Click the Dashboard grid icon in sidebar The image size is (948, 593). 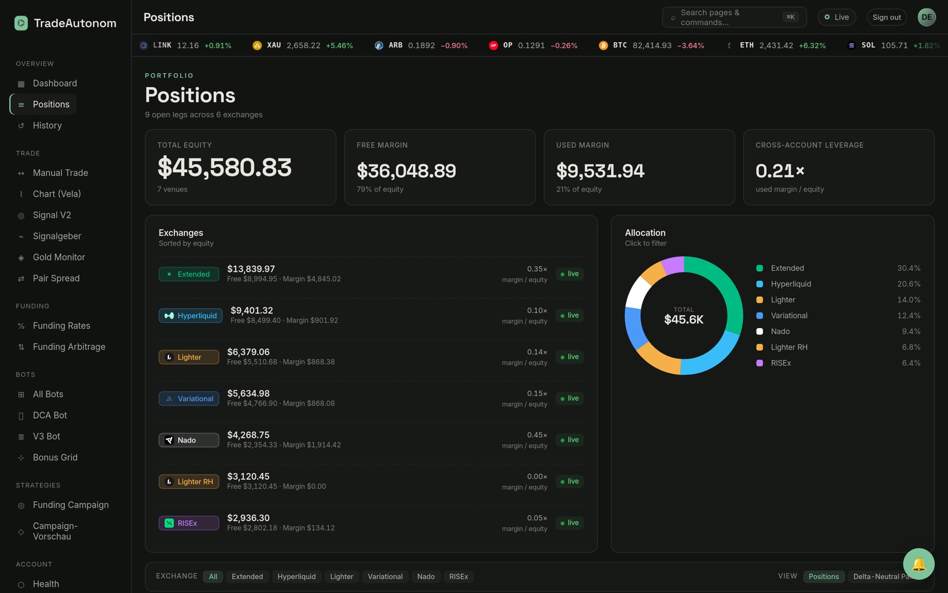pyautogui.click(x=21, y=84)
